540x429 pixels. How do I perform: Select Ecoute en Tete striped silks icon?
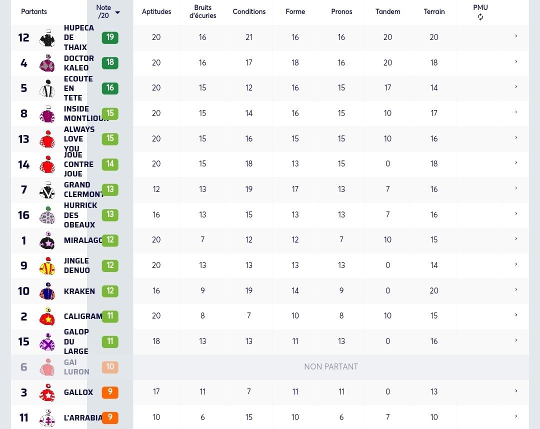point(47,88)
